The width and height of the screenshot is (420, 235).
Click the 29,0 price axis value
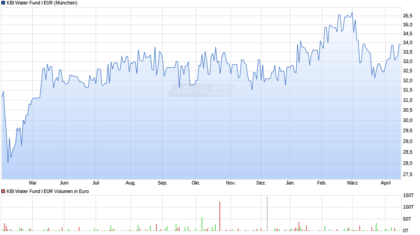407,141
